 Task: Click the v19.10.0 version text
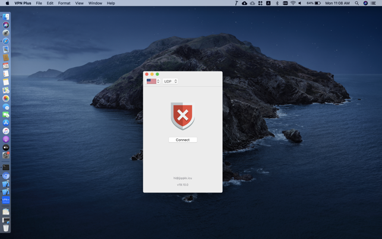coord(183,185)
